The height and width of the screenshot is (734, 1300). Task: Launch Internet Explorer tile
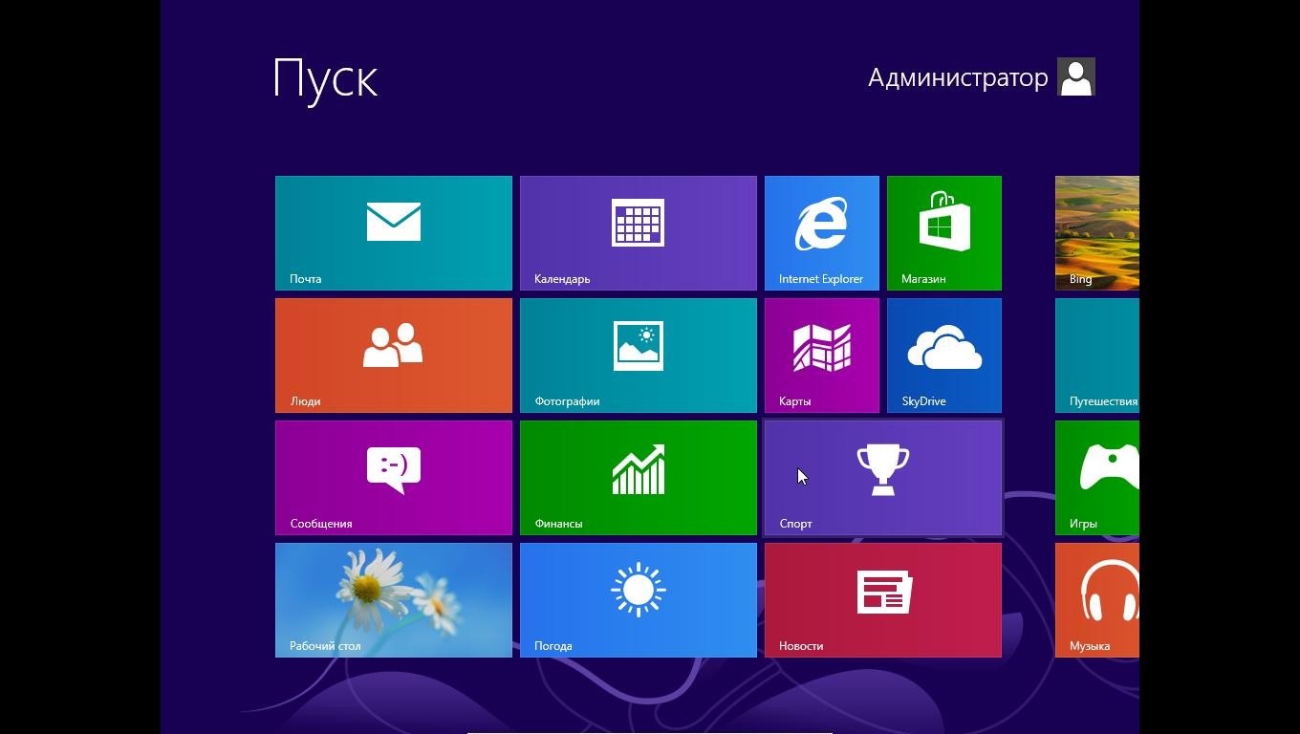coord(821,232)
